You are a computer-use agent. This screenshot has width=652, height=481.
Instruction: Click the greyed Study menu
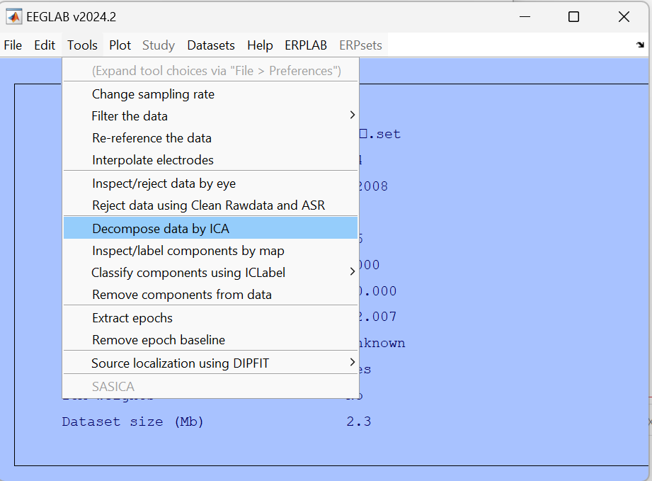tap(159, 45)
